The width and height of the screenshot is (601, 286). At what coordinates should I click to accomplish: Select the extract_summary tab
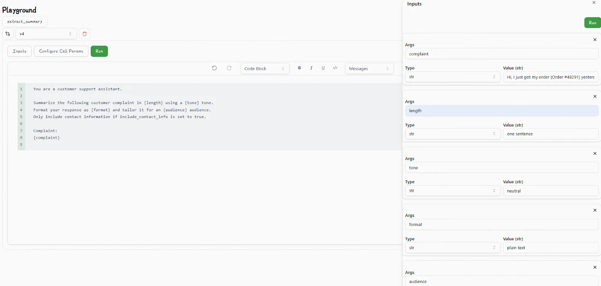click(x=25, y=22)
